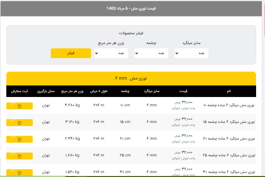Image resolution: width=265 pixels, height=177 pixels.
Task: Click the ثبت سفارش column header
Action: (20, 91)
